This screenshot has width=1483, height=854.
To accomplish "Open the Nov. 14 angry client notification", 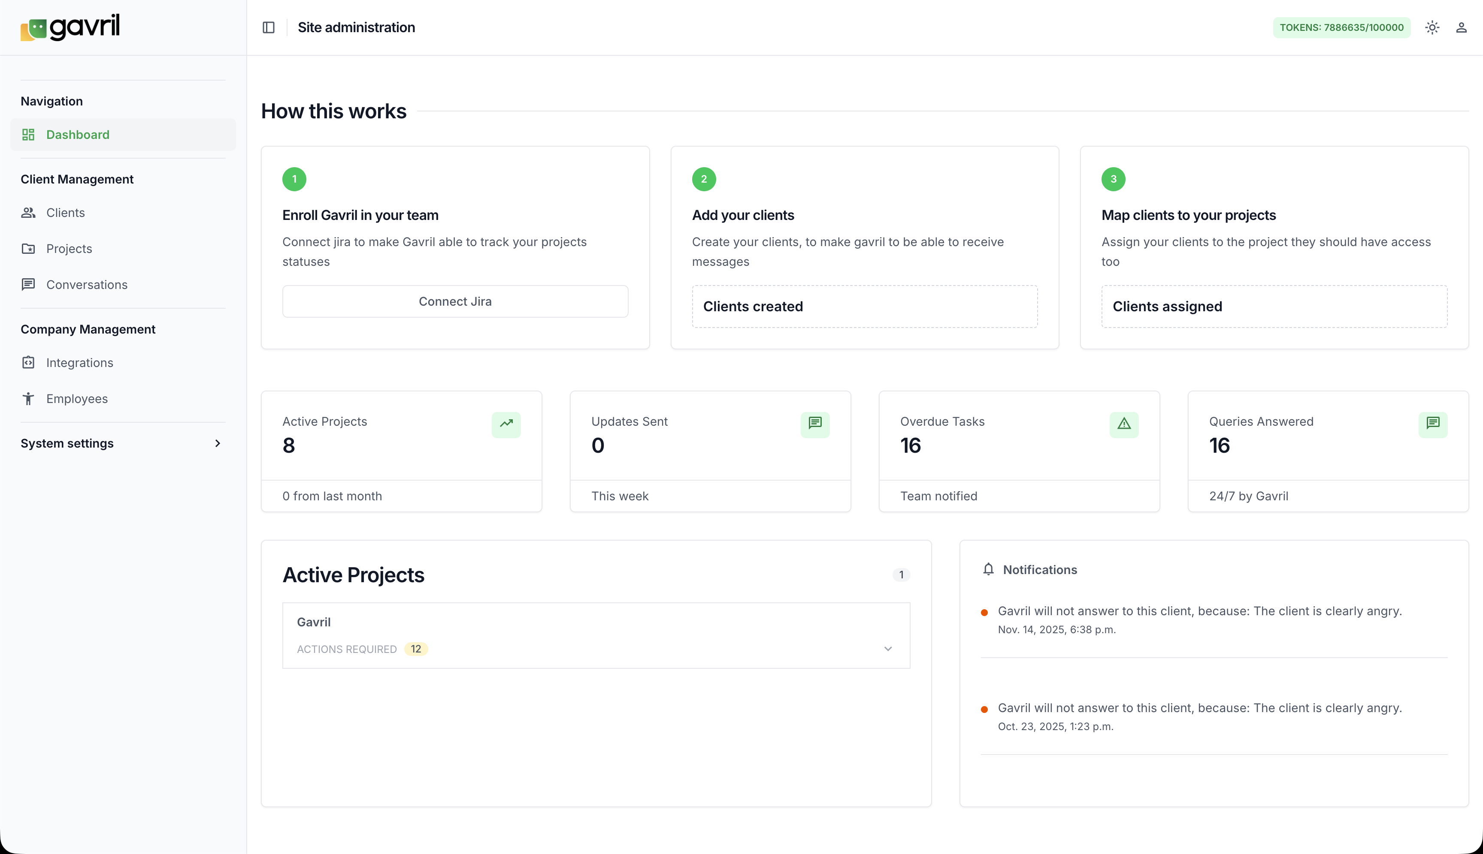I will pos(1199,611).
